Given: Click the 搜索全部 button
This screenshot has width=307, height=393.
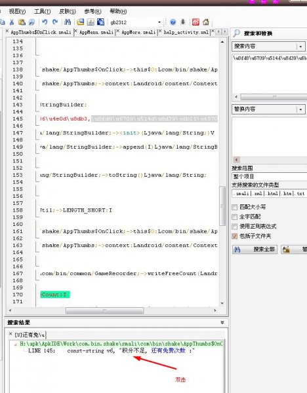Looking at the screenshot, I should pos(255,249).
